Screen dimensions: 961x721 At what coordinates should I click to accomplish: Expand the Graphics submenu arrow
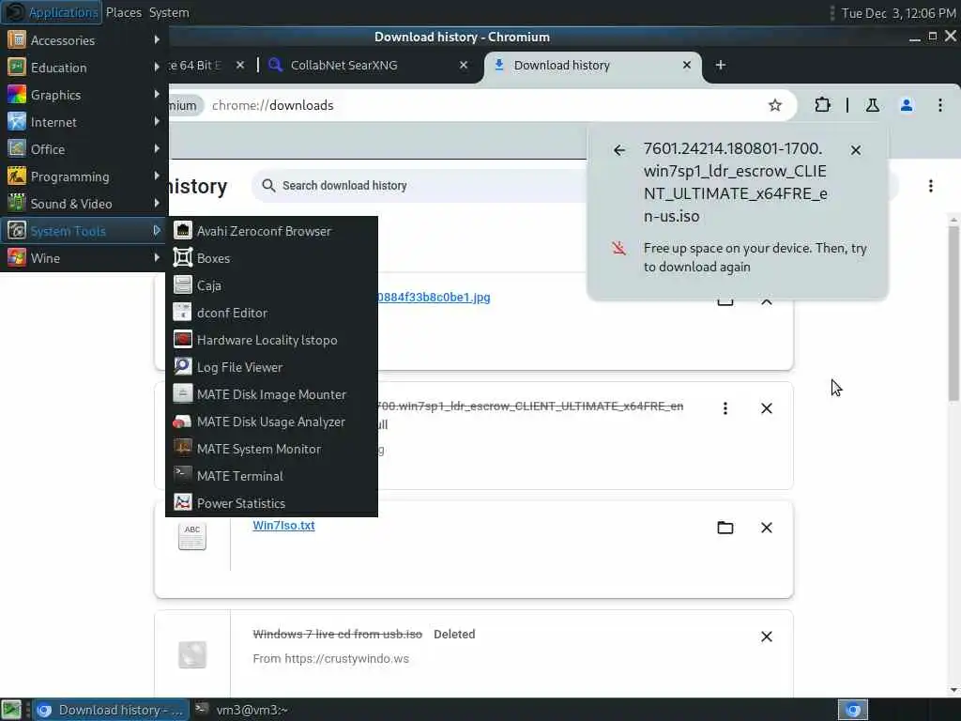click(x=157, y=95)
